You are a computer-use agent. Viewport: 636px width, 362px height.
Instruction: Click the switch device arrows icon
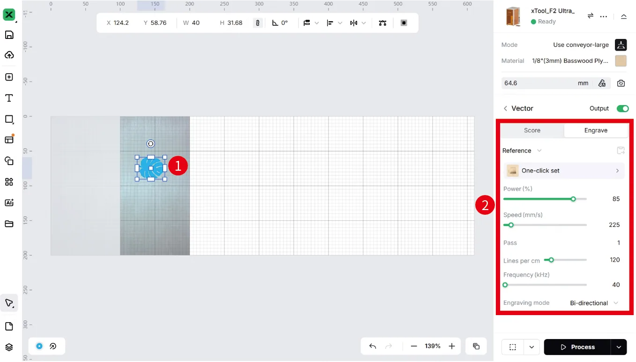click(x=591, y=16)
